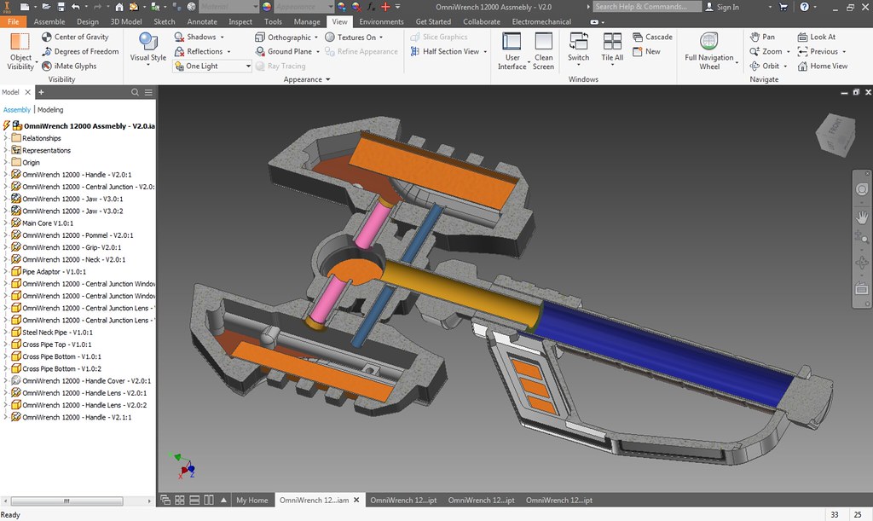The image size is (873, 521).
Task: Click the navigation bar hand Pan icon
Action: click(x=861, y=217)
